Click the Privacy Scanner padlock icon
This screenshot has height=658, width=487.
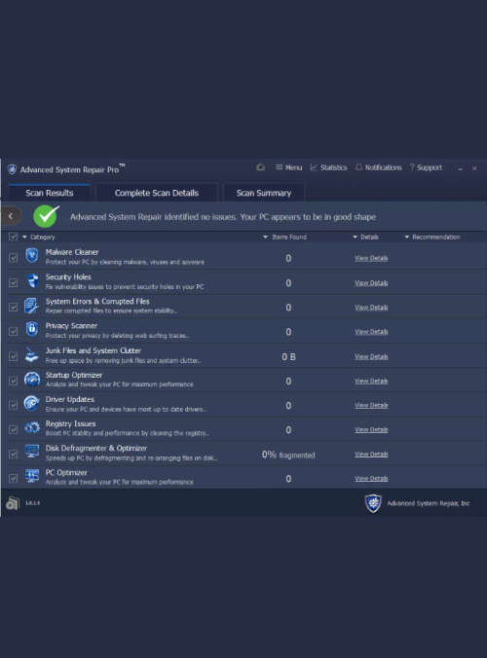[x=32, y=329]
